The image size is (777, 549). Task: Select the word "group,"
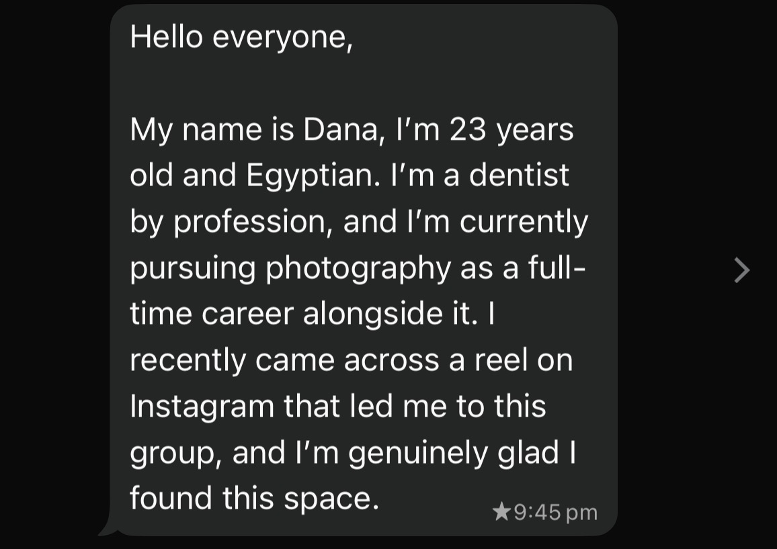[x=176, y=454]
